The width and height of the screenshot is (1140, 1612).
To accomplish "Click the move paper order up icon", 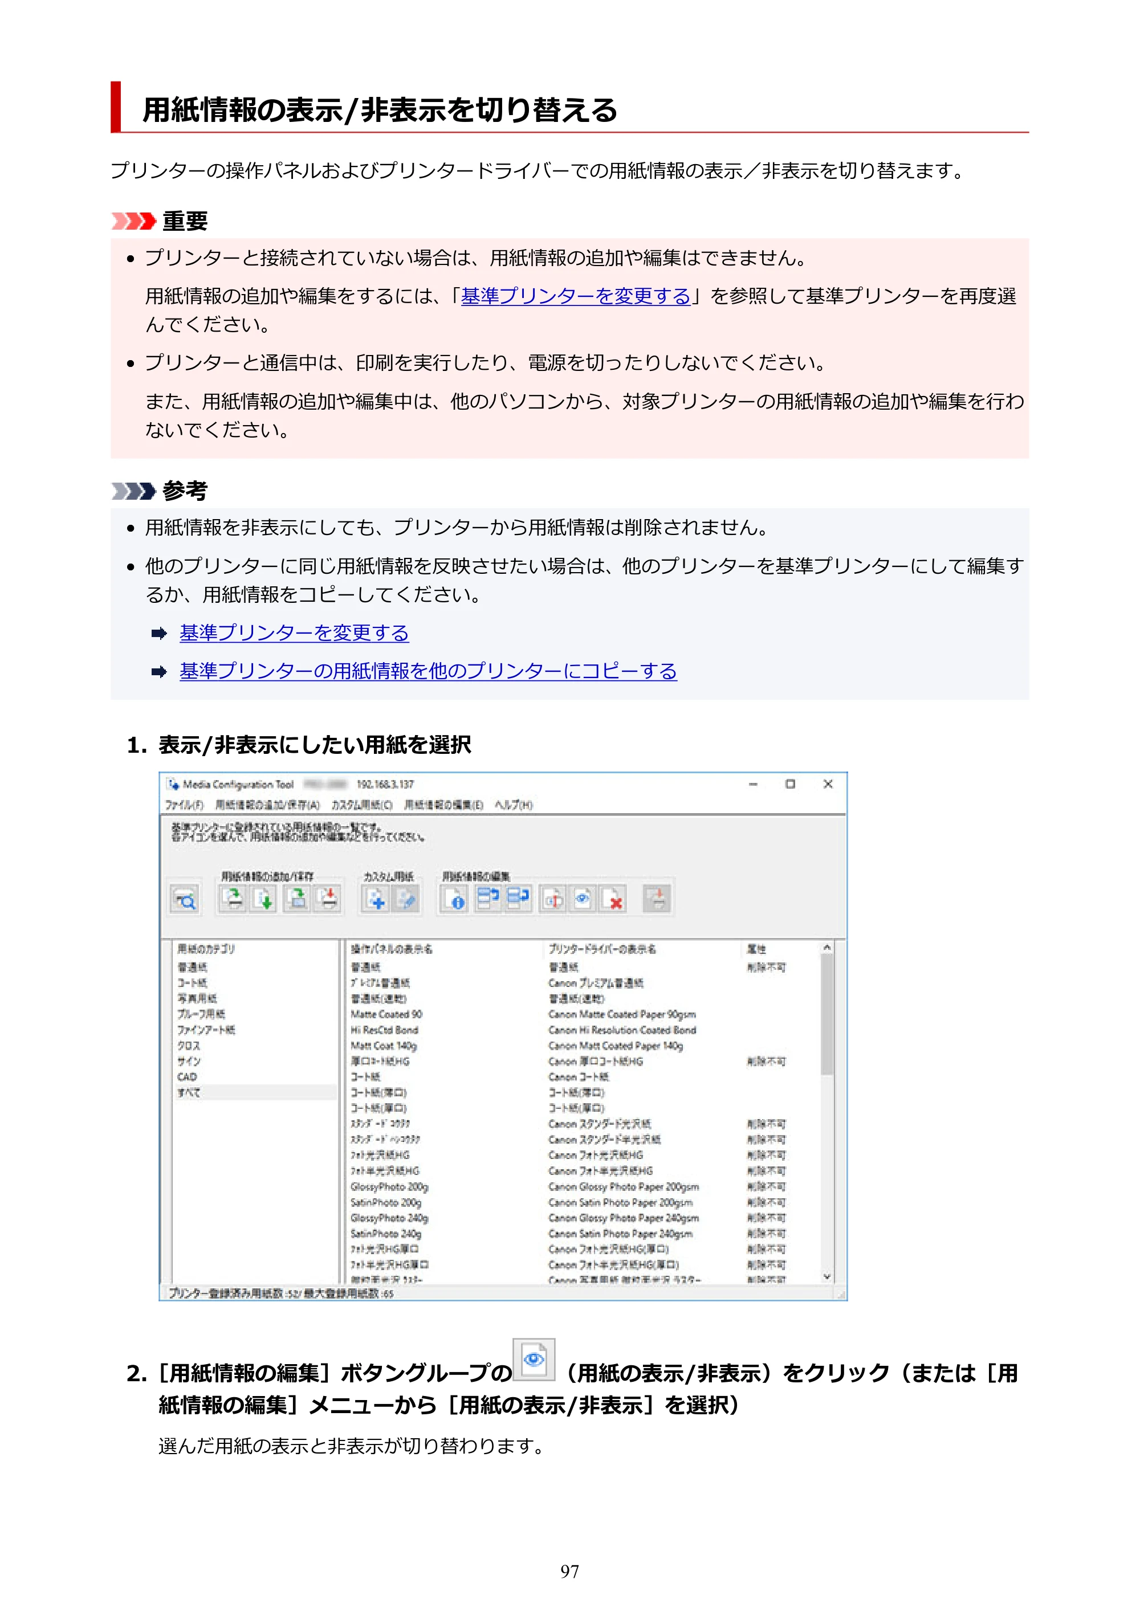I will coord(487,898).
